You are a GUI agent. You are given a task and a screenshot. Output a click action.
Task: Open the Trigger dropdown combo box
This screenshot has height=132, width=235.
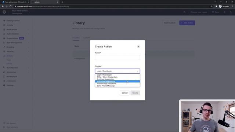coord(117,71)
